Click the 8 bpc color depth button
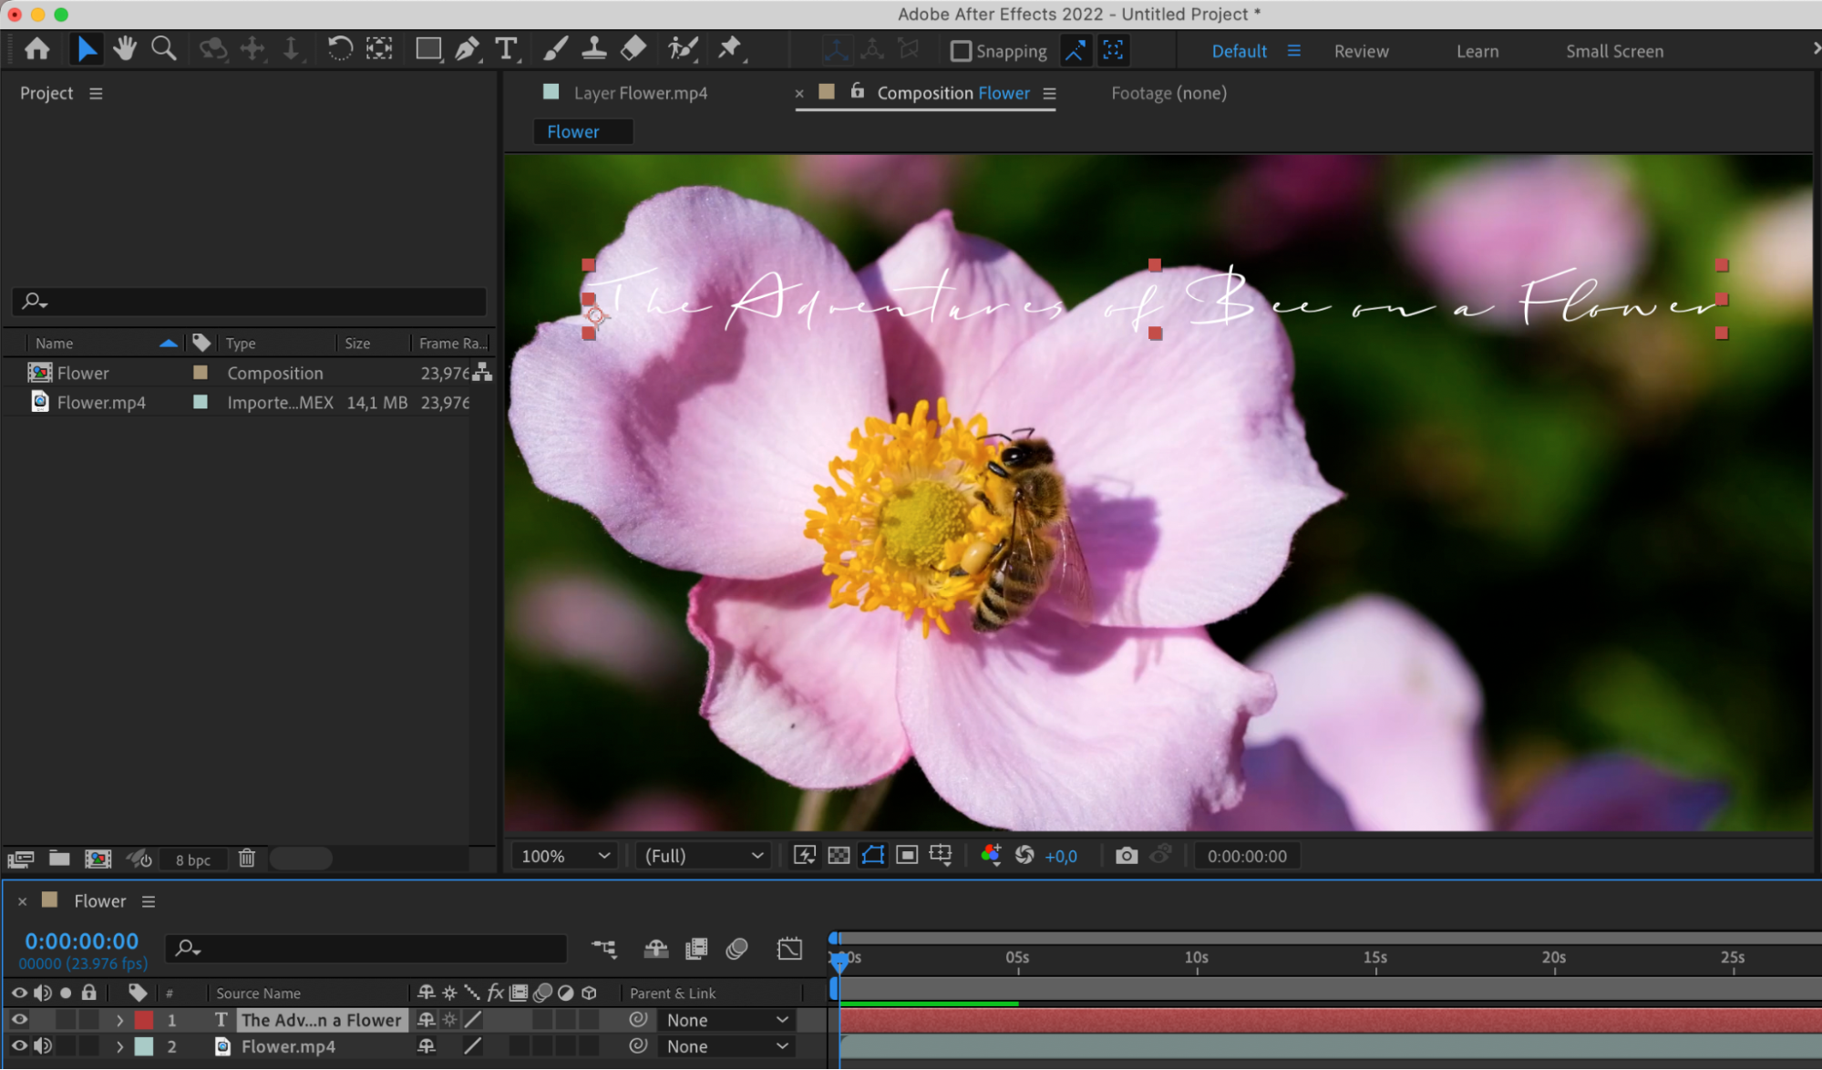This screenshot has width=1822, height=1070. [192, 859]
